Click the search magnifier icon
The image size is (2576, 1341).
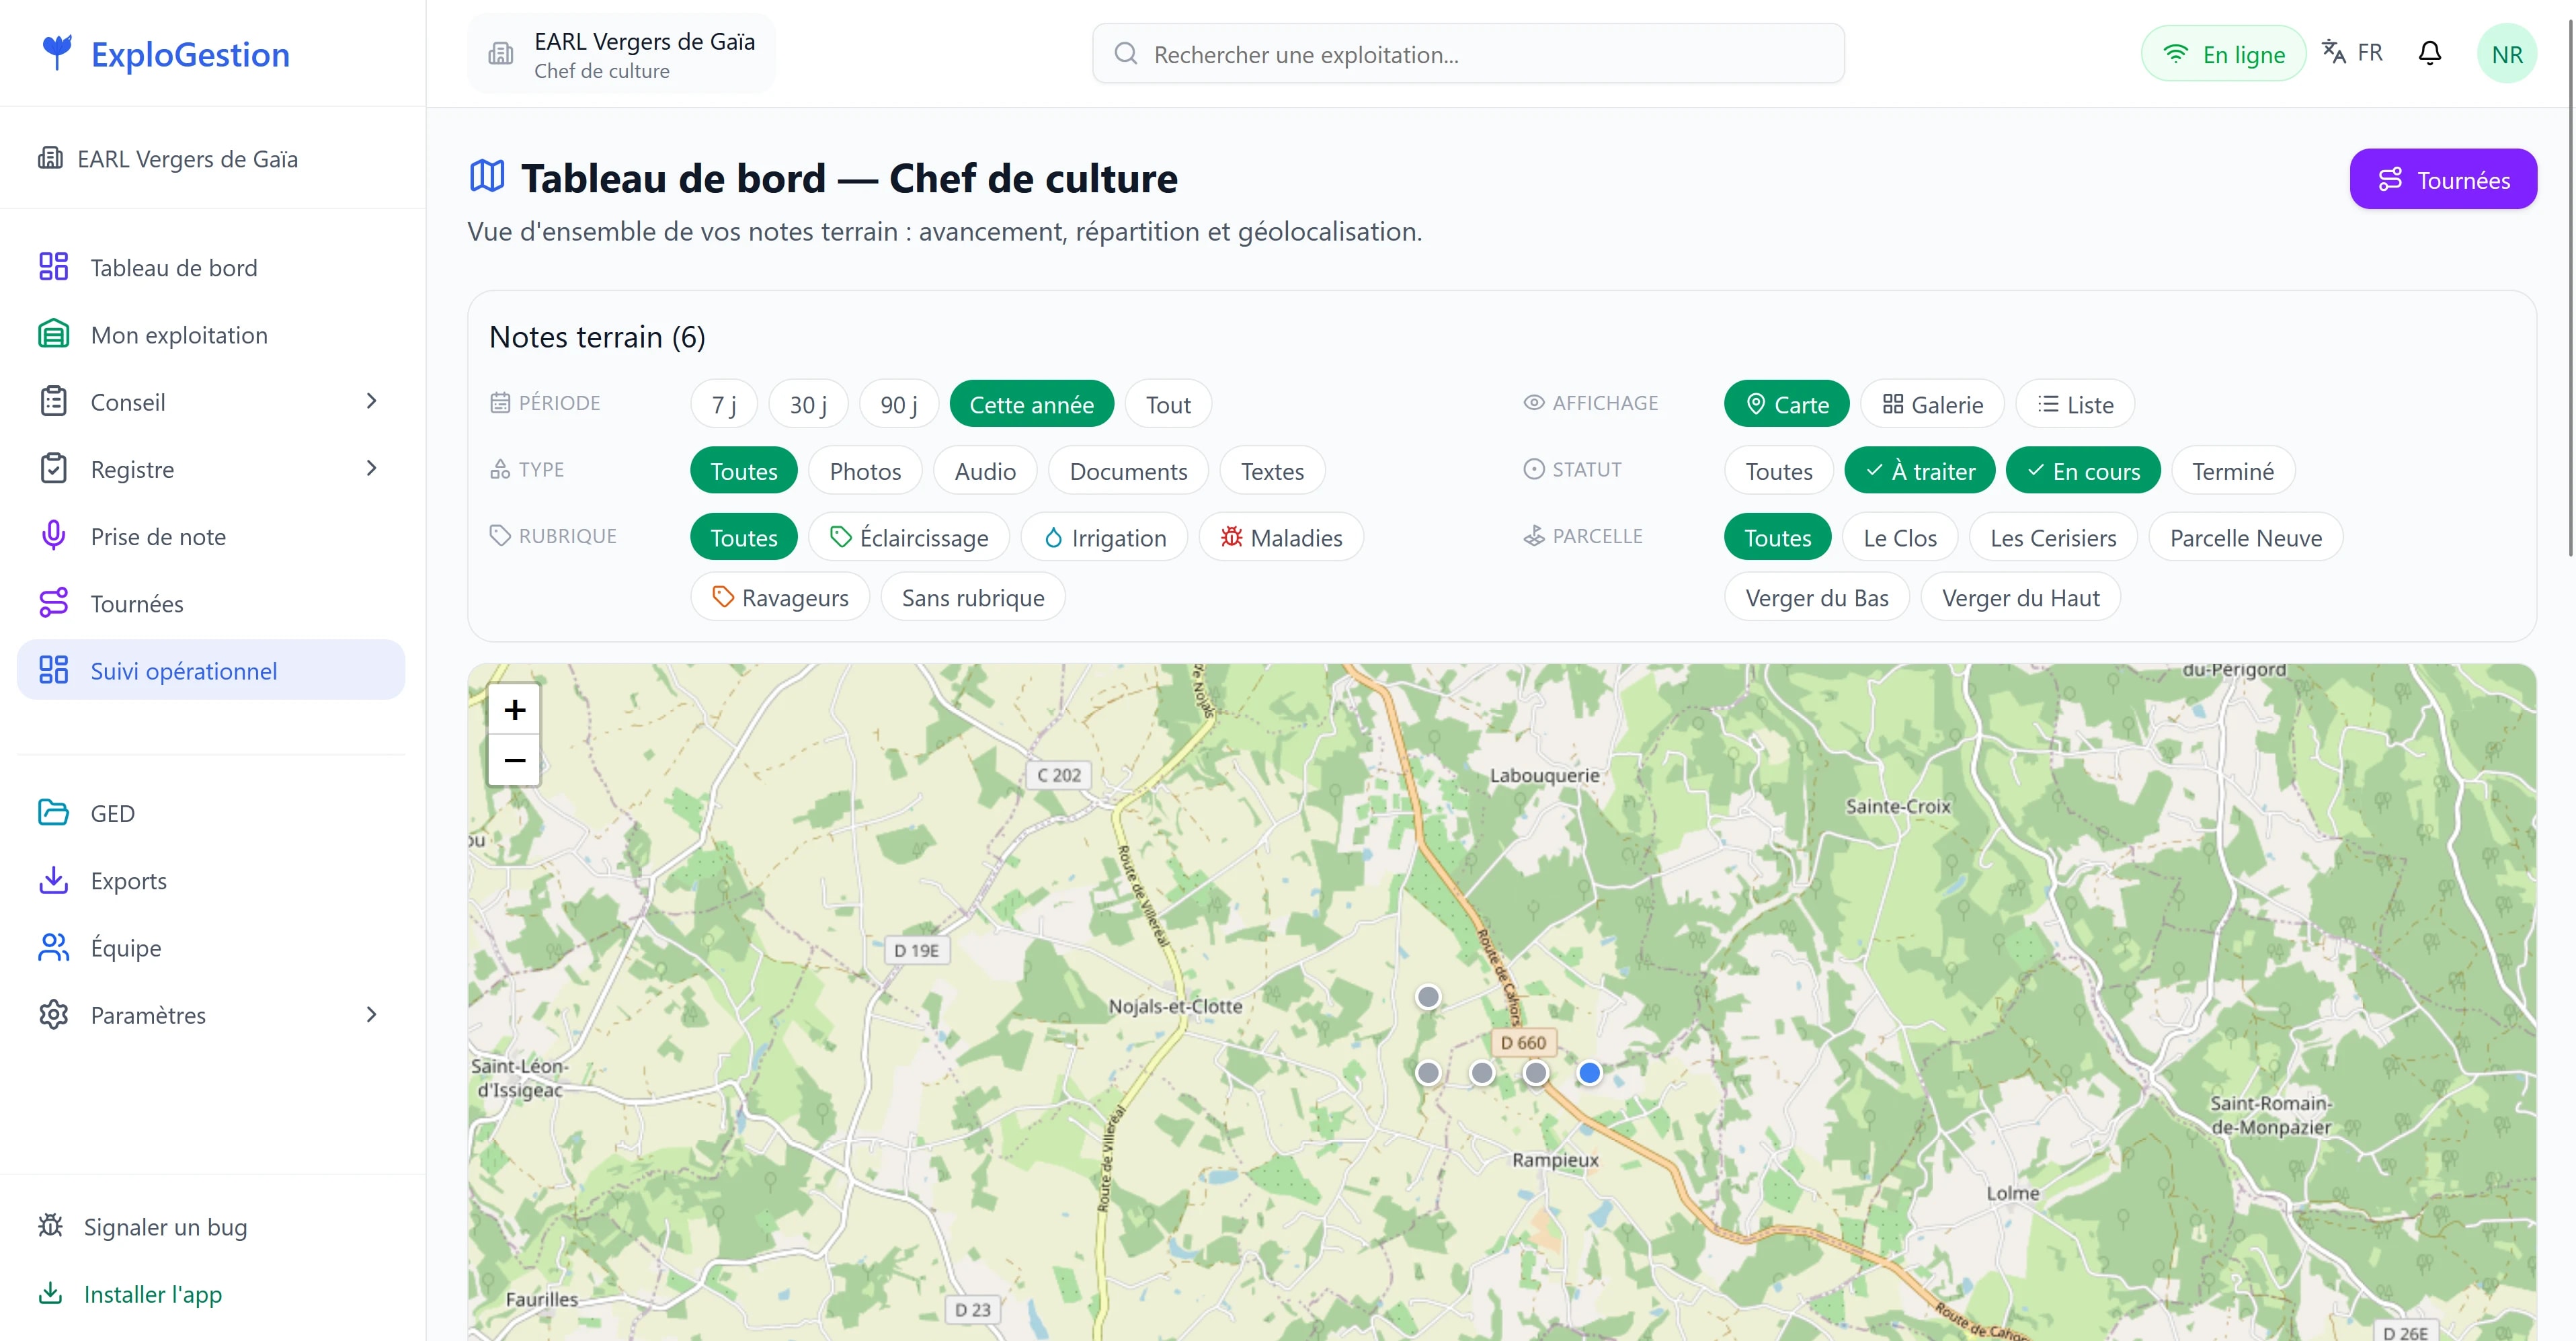[x=1126, y=53]
